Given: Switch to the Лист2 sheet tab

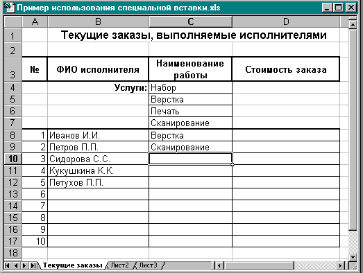Looking at the screenshot, I should tap(119, 265).
